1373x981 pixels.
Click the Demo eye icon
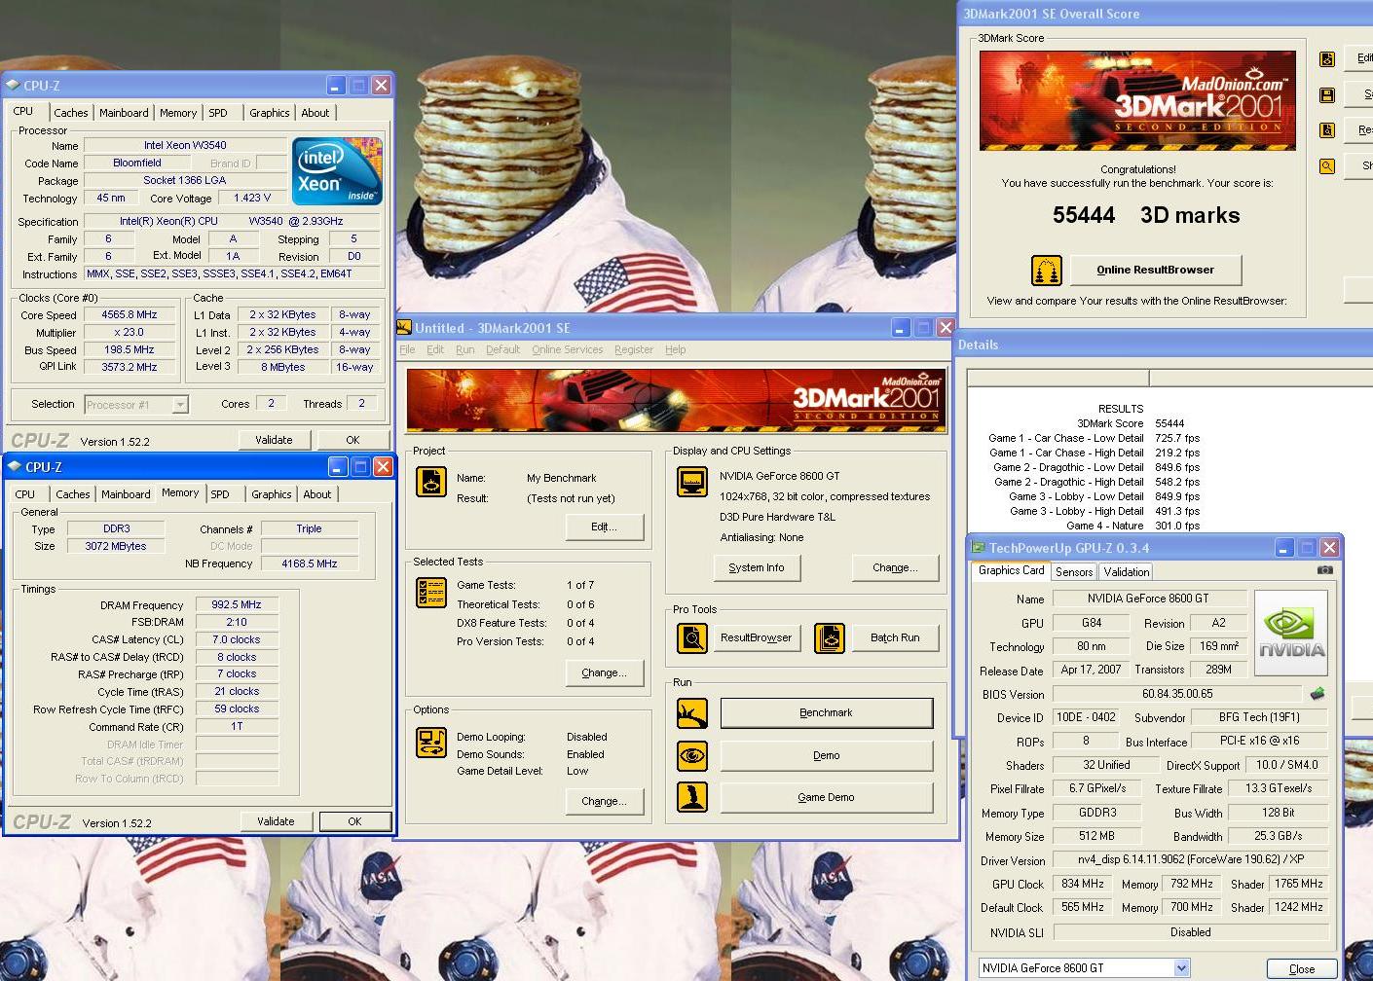coord(692,755)
